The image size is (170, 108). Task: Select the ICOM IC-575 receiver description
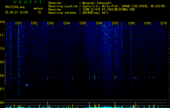click(x=109, y=9)
